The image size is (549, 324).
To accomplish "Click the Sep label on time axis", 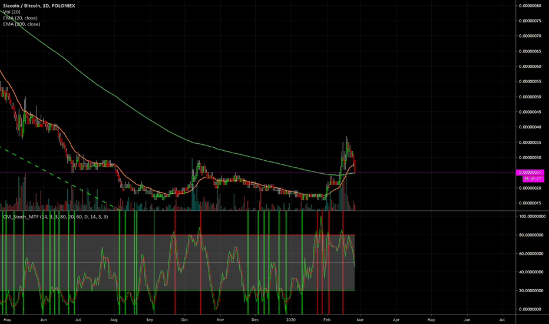I will [150, 320].
